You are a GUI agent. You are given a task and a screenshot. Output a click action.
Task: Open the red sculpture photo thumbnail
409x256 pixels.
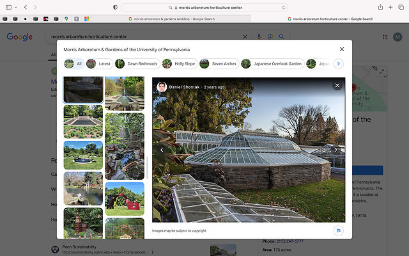125,198
